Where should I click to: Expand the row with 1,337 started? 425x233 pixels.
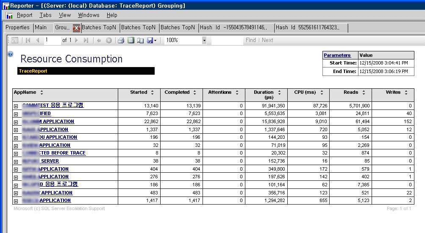[16, 130]
